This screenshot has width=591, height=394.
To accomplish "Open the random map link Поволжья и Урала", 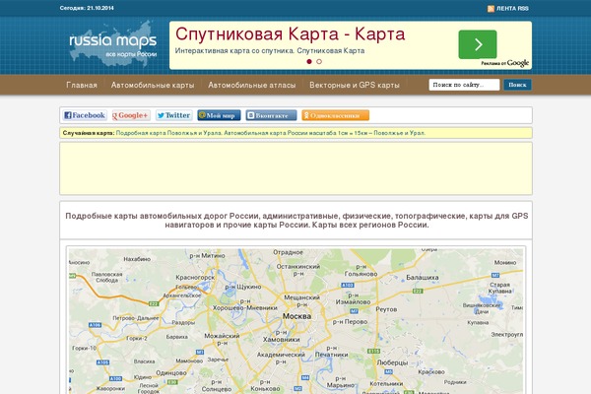I will pyautogui.click(x=271, y=133).
